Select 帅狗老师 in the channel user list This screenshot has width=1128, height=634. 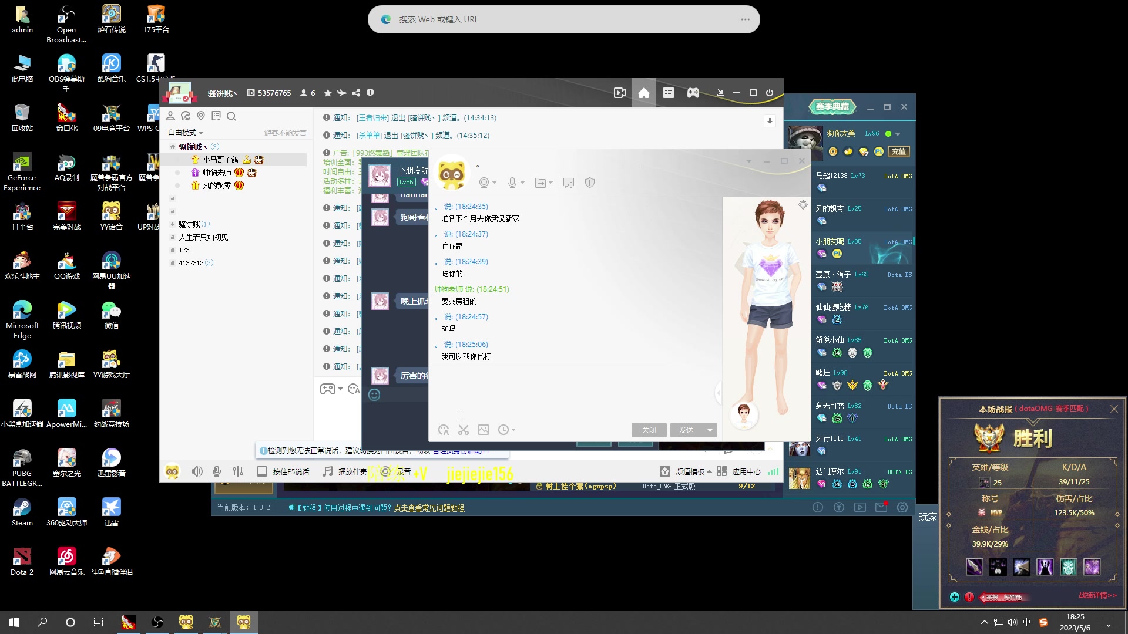217,173
